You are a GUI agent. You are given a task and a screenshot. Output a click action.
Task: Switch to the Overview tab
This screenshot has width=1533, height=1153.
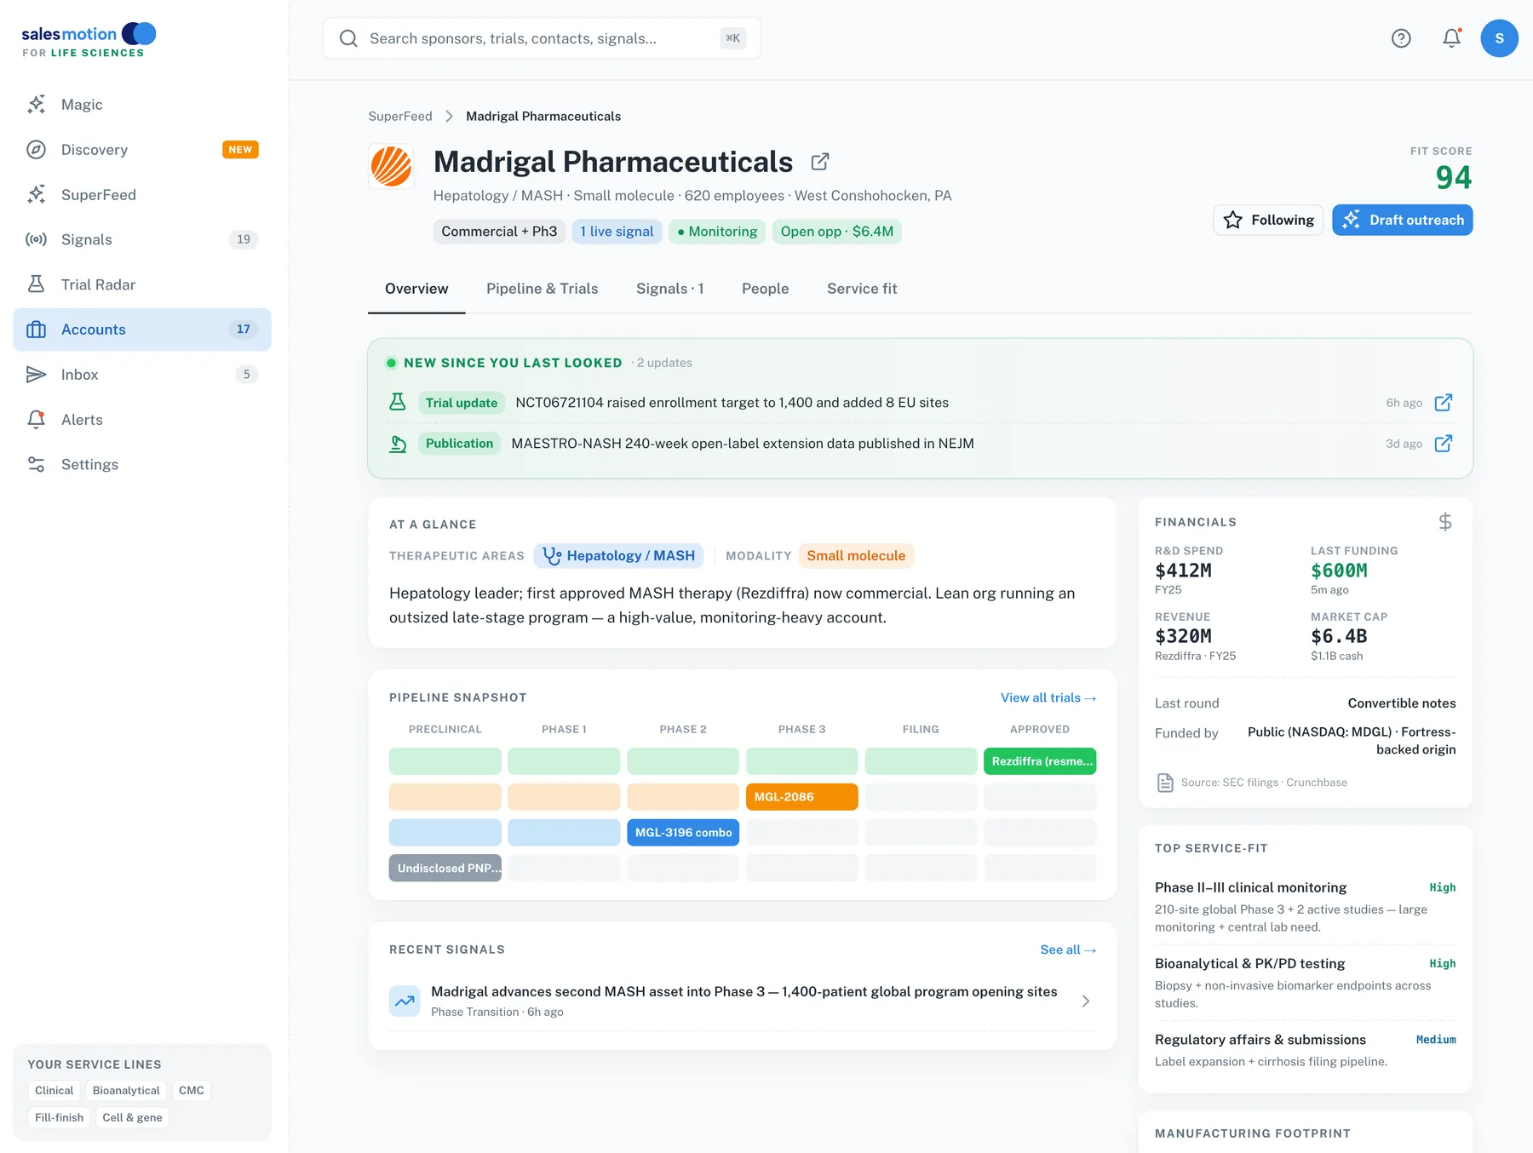pos(416,289)
